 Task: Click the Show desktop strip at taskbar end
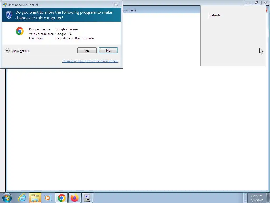268,198
